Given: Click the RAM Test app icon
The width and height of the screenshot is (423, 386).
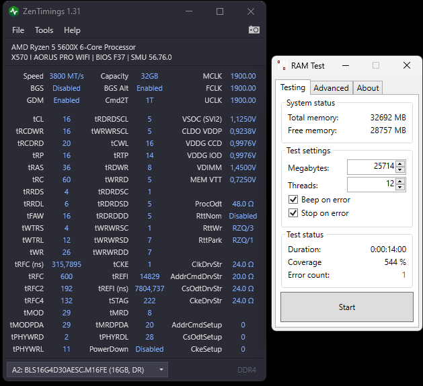Looking at the screenshot, I should point(282,65).
